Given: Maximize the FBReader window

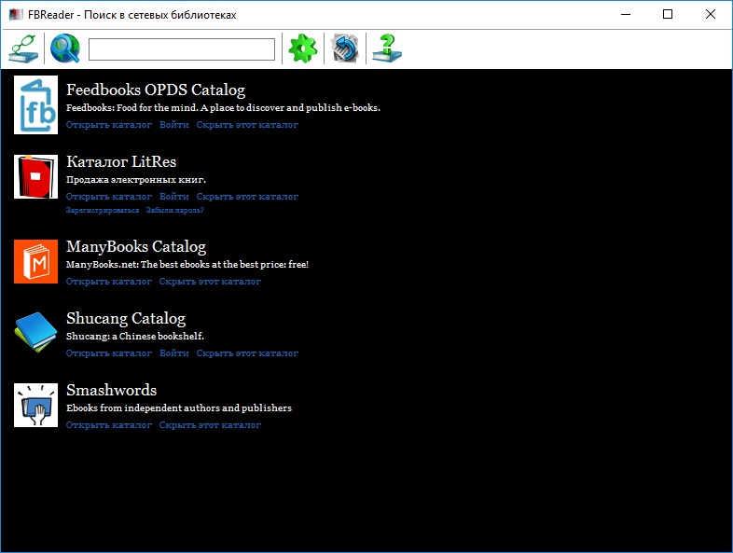Looking at the screenshot, I should click(668, 15).
